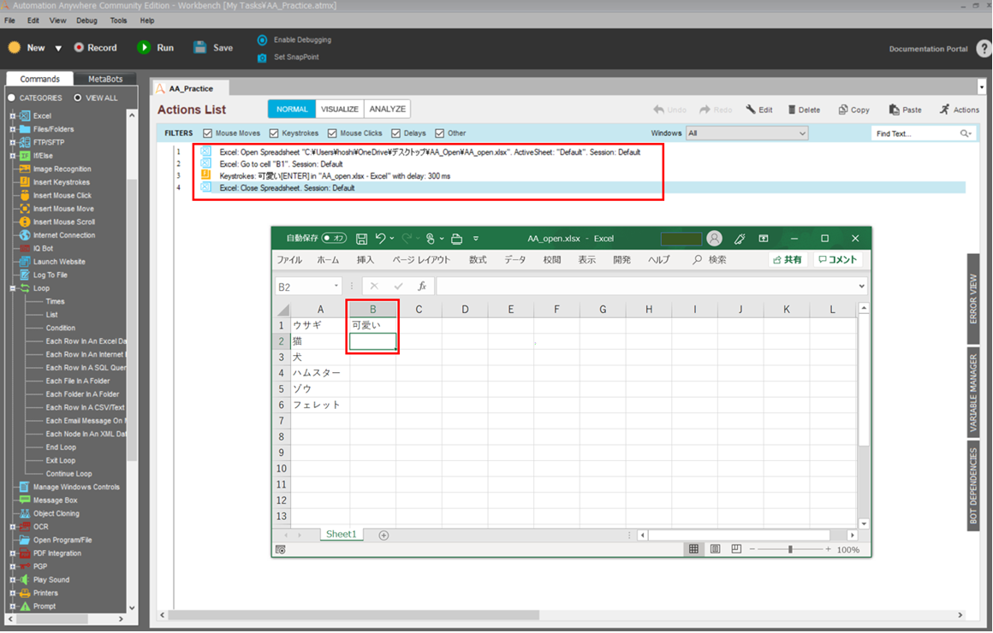Toggle the Mouse Moves filter checkbox
993x633 pixels.
coord(208,133)
